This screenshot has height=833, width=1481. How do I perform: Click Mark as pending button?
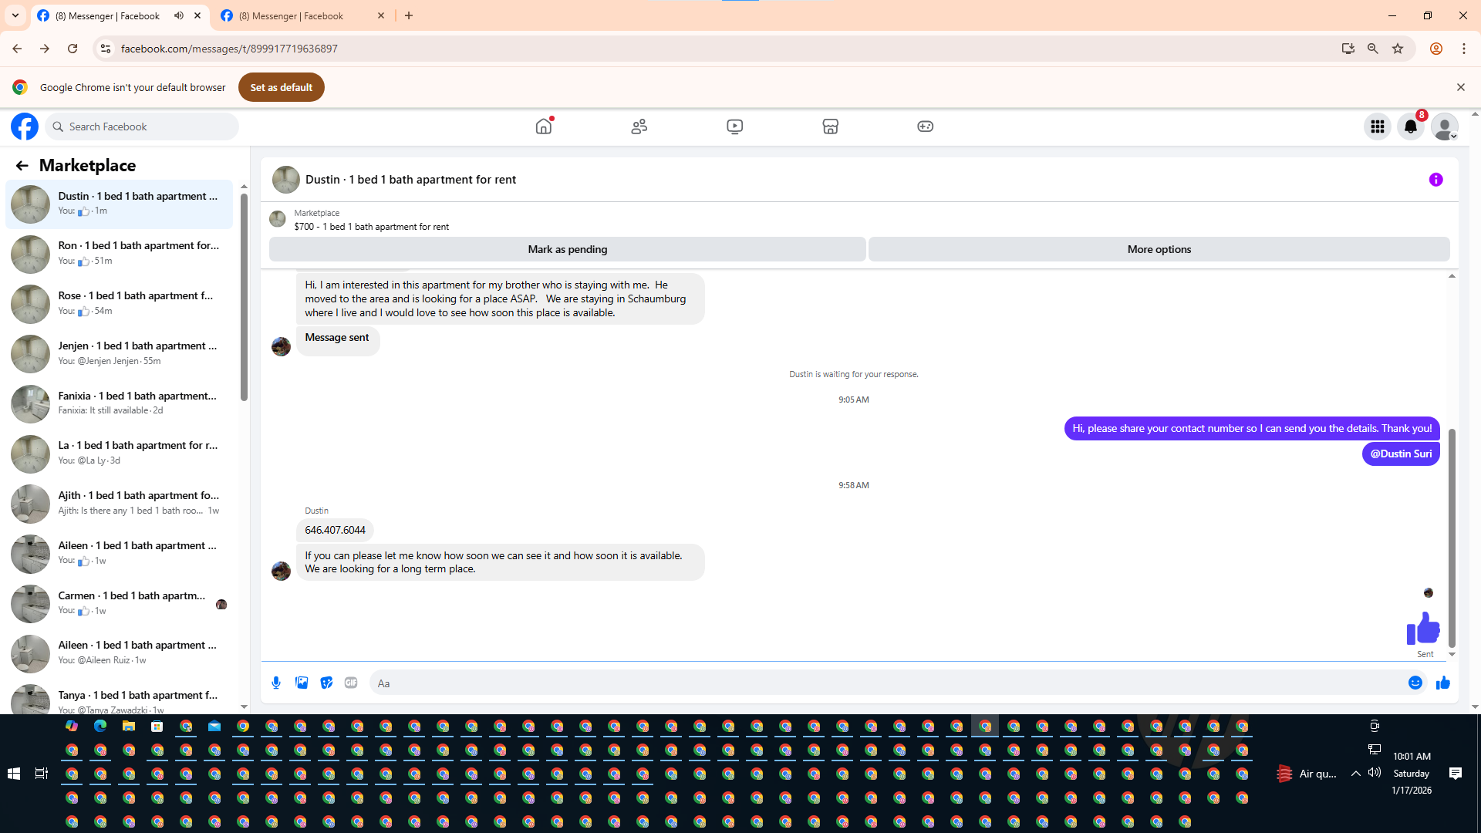point(567,249)
